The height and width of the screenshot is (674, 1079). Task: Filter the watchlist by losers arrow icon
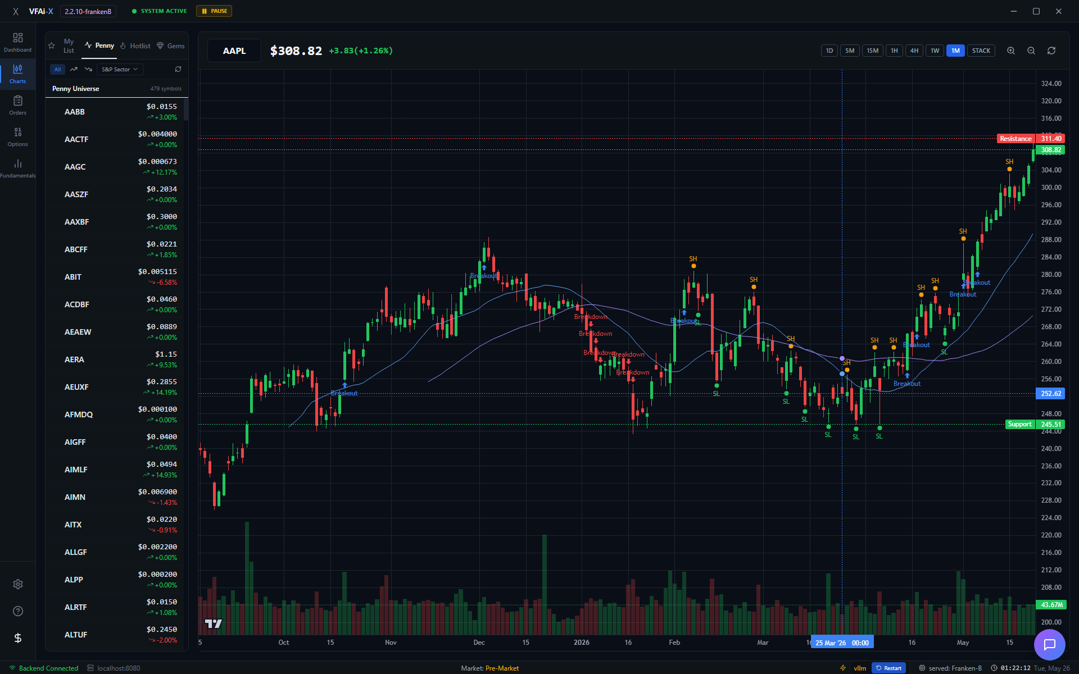pyautogui.click(x=88, y=69)
